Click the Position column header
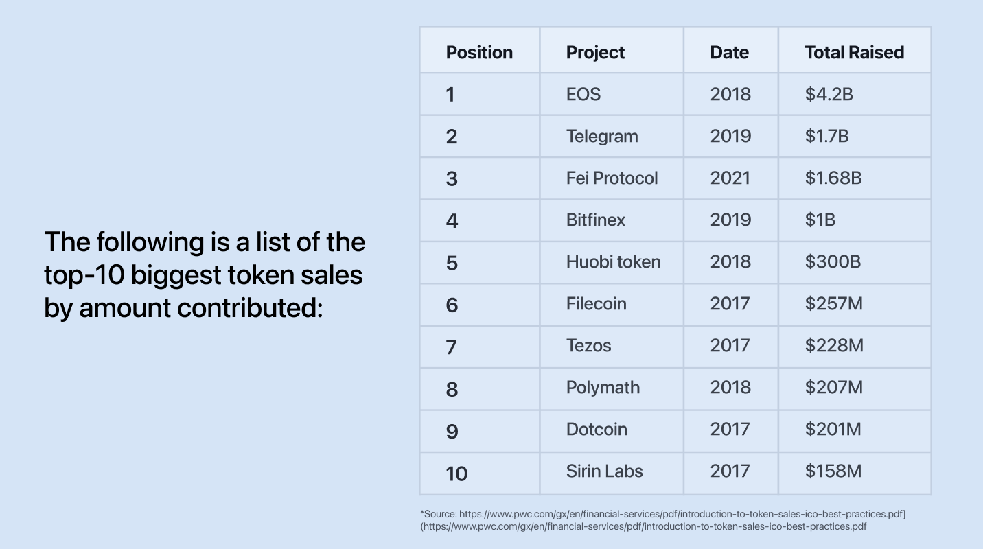This screenshot has height=549, width=983. (x=479, y=52)
